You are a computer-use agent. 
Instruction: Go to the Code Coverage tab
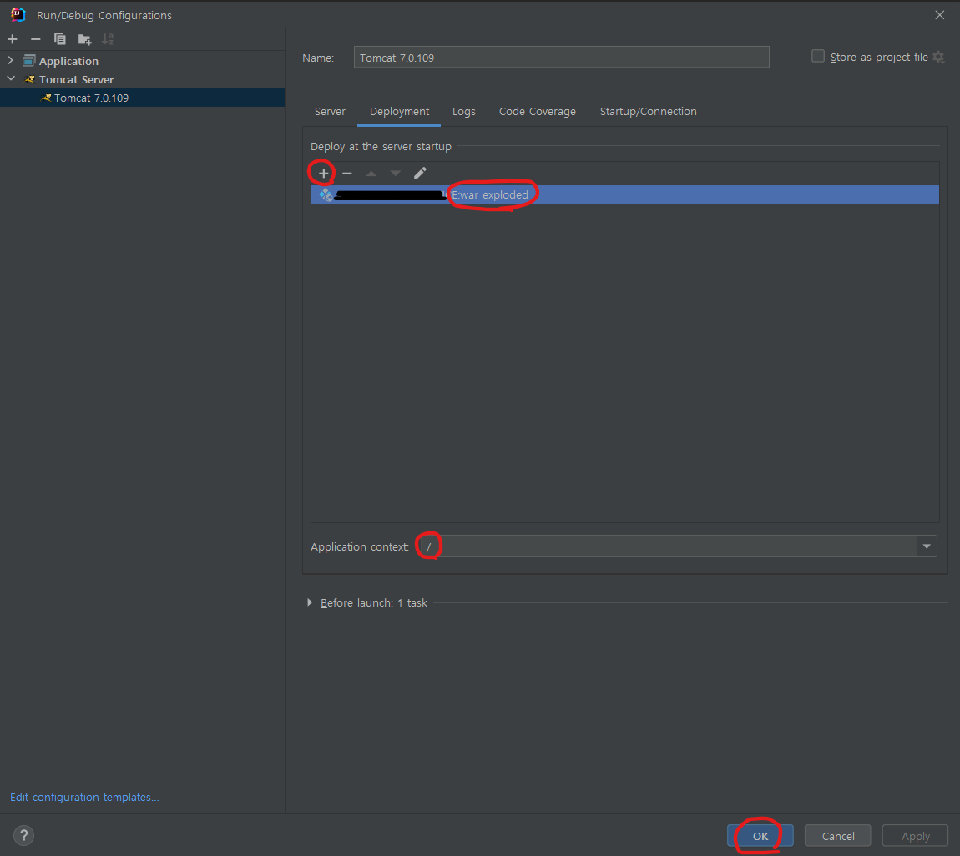(538, 111)
